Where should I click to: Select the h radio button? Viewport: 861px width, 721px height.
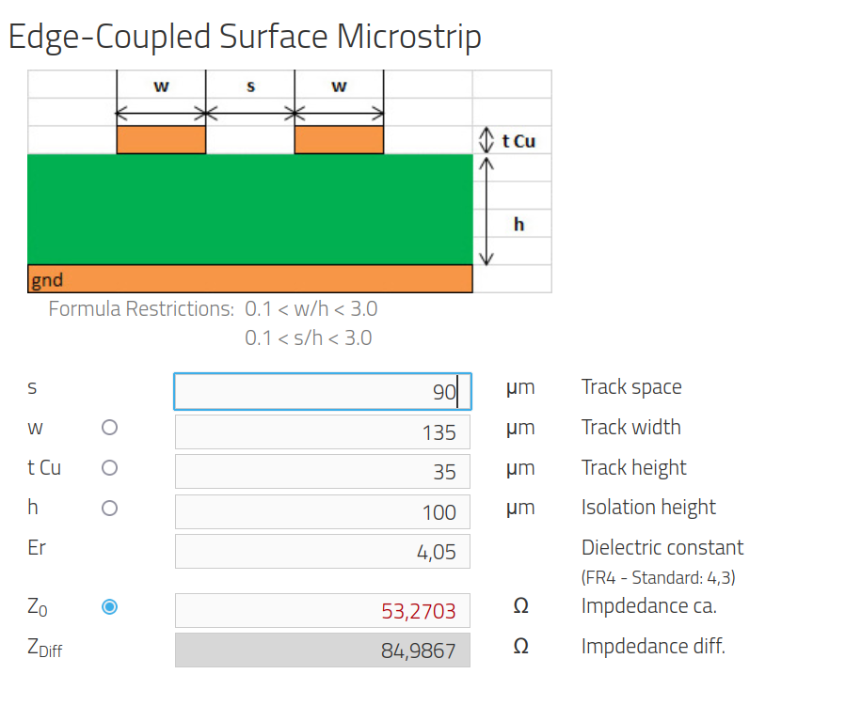(109, 508)
